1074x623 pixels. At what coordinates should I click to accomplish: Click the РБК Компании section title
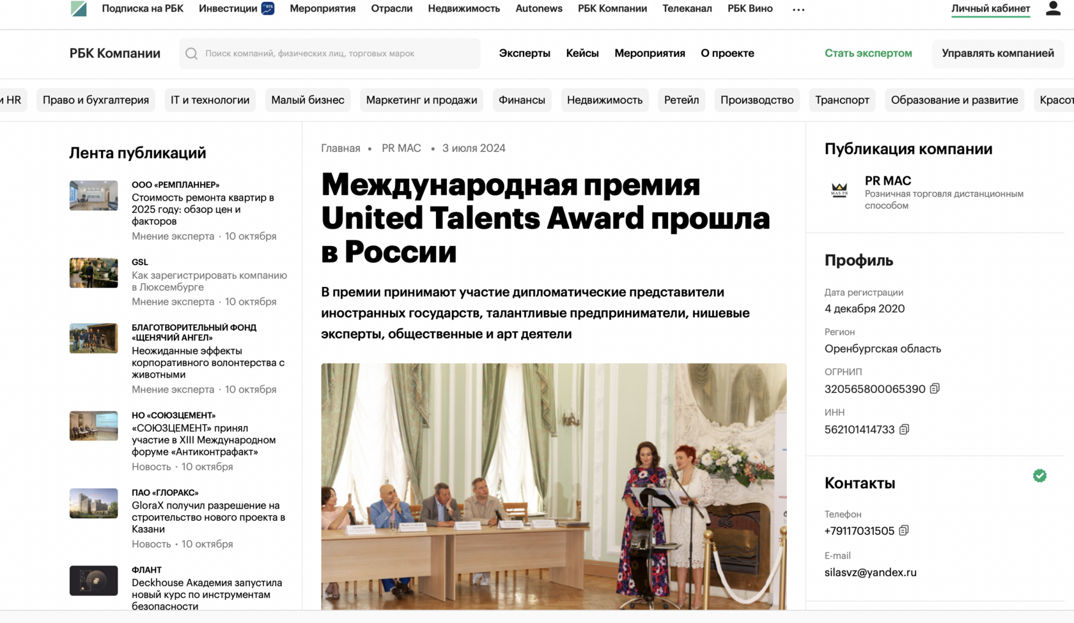pyautogui.click(x=115, y=53)
